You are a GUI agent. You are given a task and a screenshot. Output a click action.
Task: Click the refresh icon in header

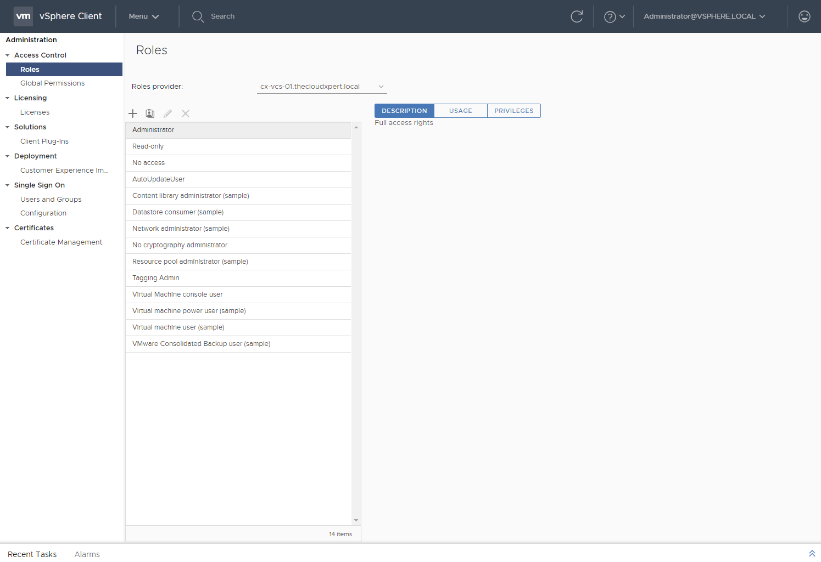[577, 16]
